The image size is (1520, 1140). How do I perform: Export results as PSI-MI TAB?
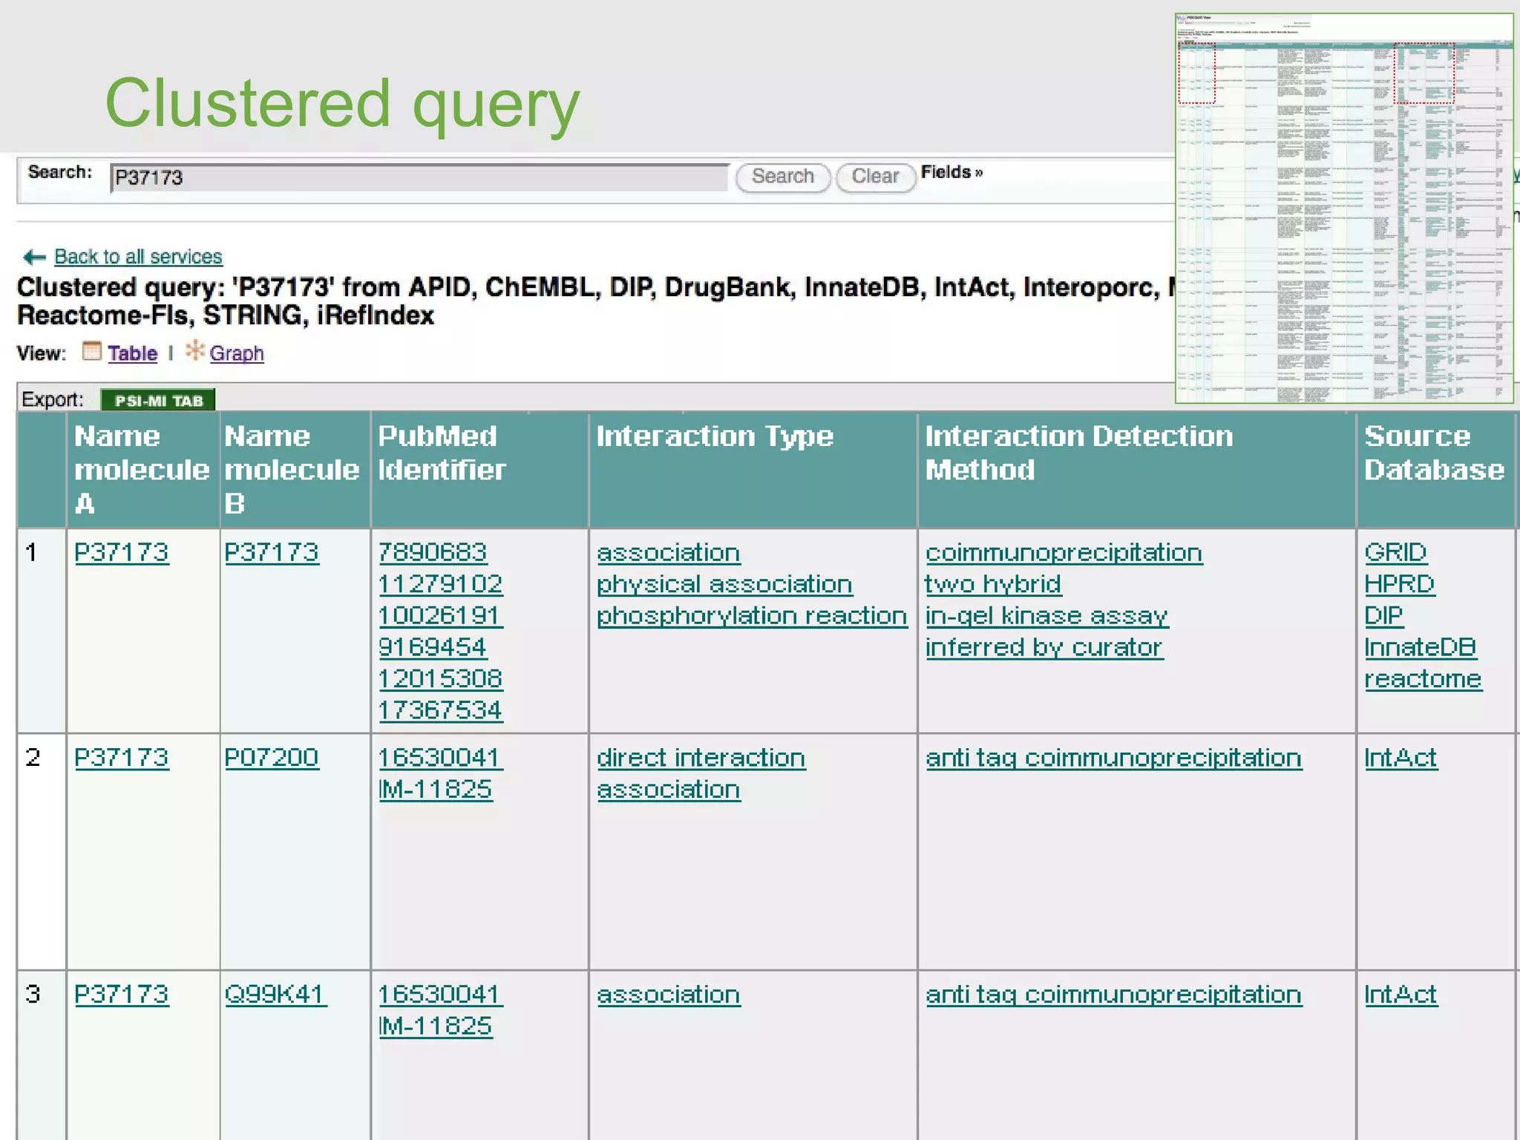point(158,401)
